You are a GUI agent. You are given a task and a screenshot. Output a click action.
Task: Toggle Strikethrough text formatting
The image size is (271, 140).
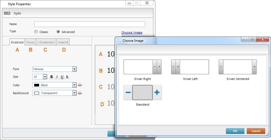click(x=67, y=77)
